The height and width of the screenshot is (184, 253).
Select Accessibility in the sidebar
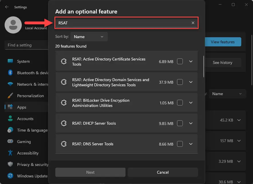click(x=27, y=153)
